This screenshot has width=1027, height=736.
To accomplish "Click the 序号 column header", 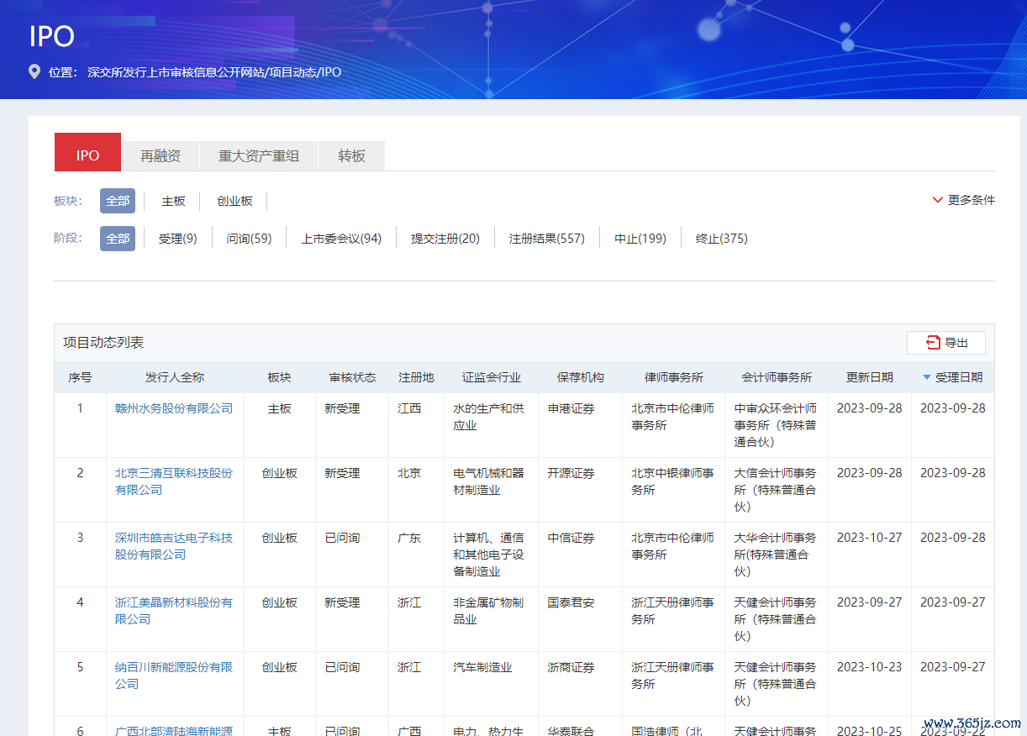I will tap(81, 378).
